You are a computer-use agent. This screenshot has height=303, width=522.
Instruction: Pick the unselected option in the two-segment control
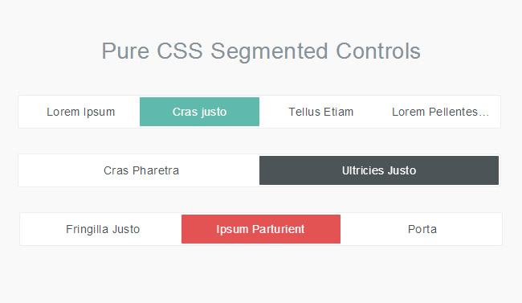tap(141, 170)
